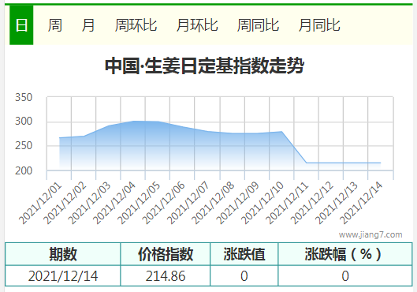Click the 250 y-axis value
417x292 pixels.
click(x=24, y=146)
